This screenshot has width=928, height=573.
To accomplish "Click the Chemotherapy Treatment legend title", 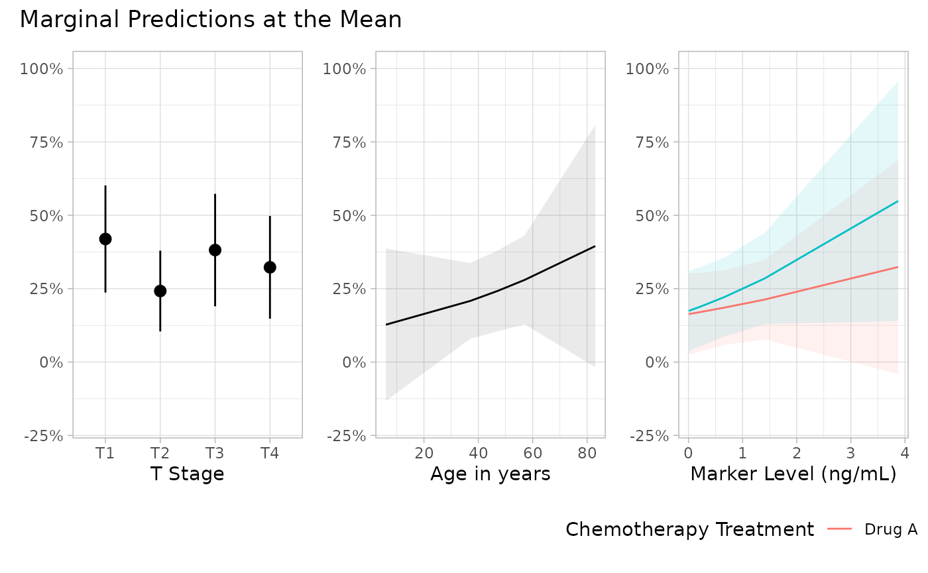I will pyautogui.click(x=689, y=529).
